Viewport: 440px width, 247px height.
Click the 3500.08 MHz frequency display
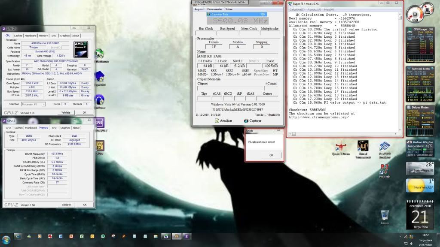click(238, 21)
